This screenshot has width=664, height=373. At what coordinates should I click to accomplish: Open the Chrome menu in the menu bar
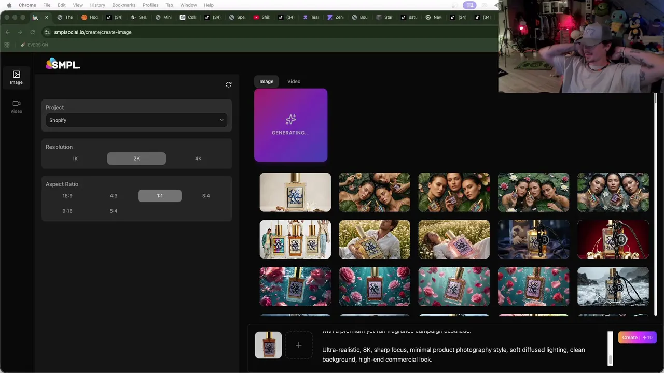coord(27,5)
